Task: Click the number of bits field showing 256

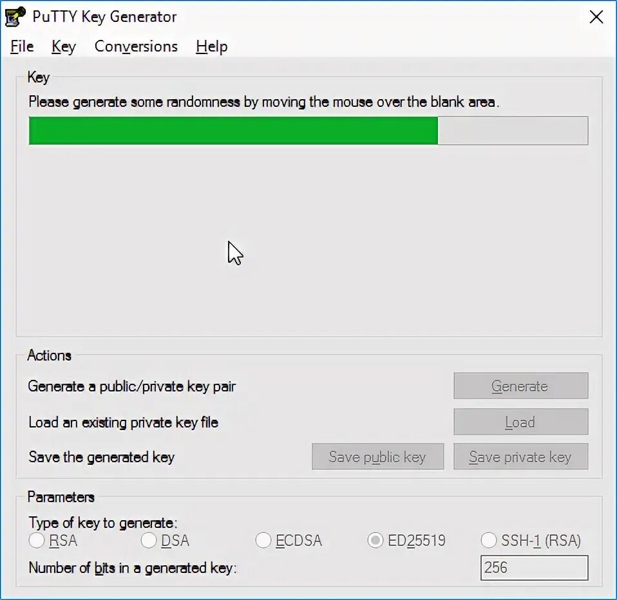Action: (534, 568)
